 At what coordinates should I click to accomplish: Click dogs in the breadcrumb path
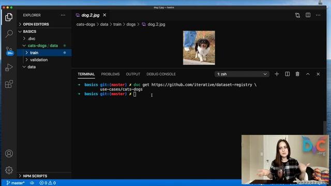tap(131, 24)
